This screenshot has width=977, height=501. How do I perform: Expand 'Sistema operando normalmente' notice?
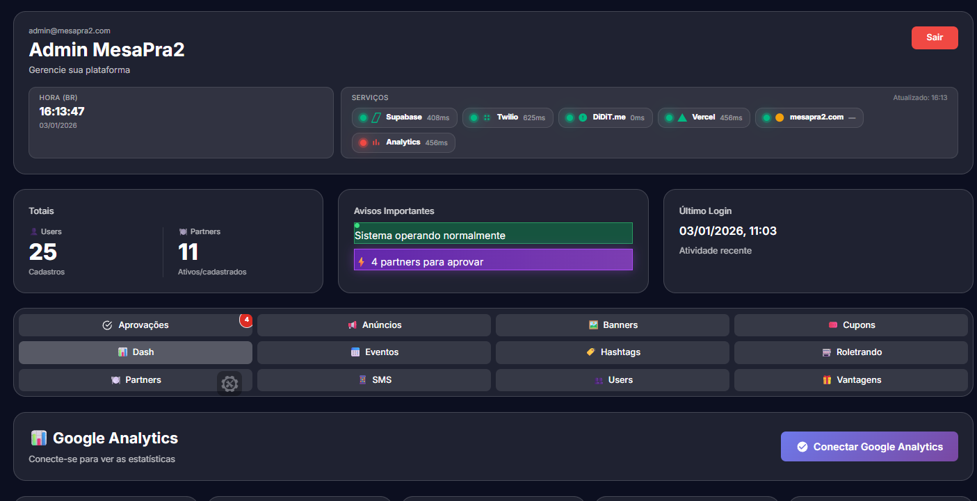tap(493, 233)
